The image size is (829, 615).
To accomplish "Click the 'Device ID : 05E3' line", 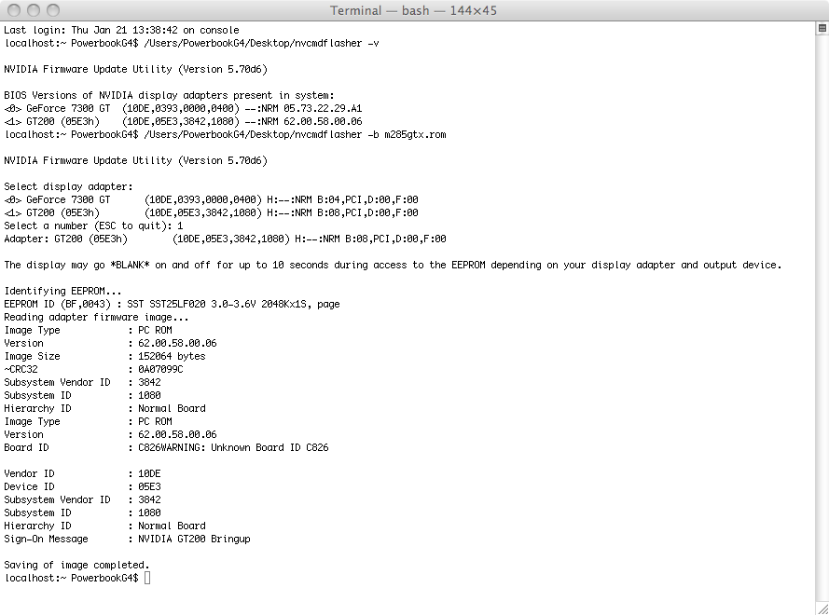I will (82, 487).
